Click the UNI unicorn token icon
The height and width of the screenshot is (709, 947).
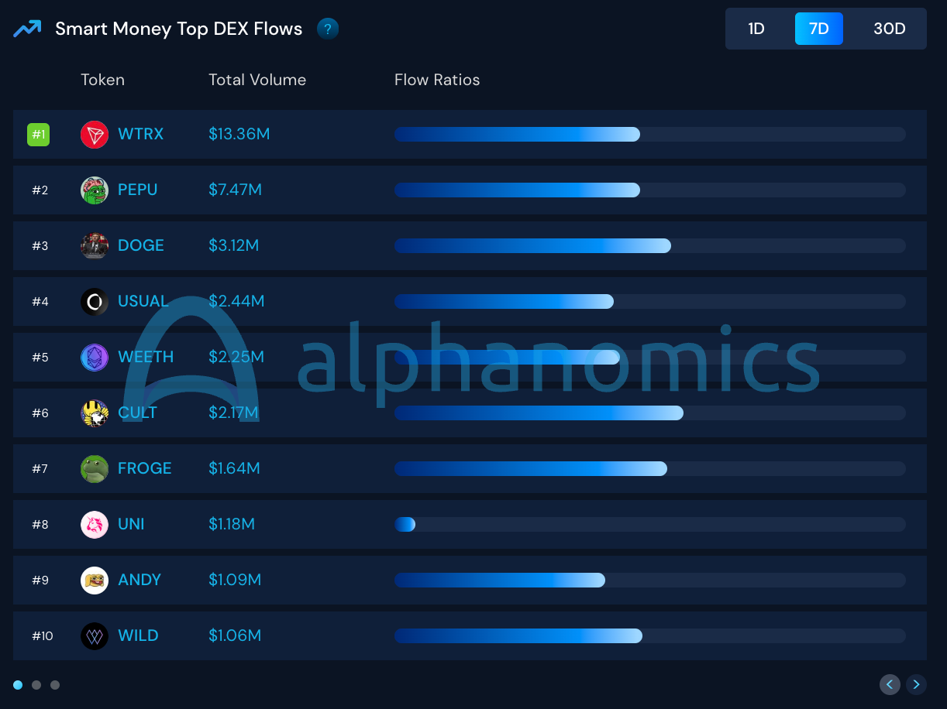click(95, 525)
